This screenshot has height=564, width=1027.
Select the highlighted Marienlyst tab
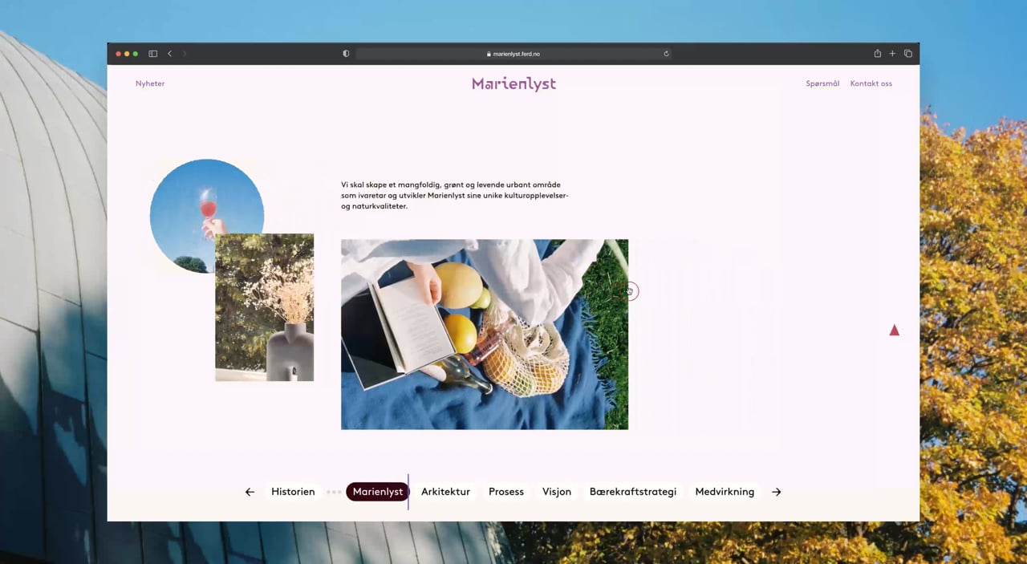(378, 492)
